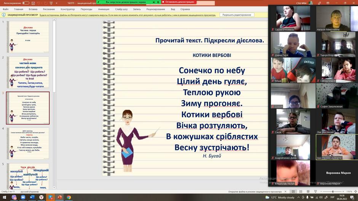358x201 pixels.
Task: Select slide 4 thumbnail with Небо чисте
Action: (28, 144)
